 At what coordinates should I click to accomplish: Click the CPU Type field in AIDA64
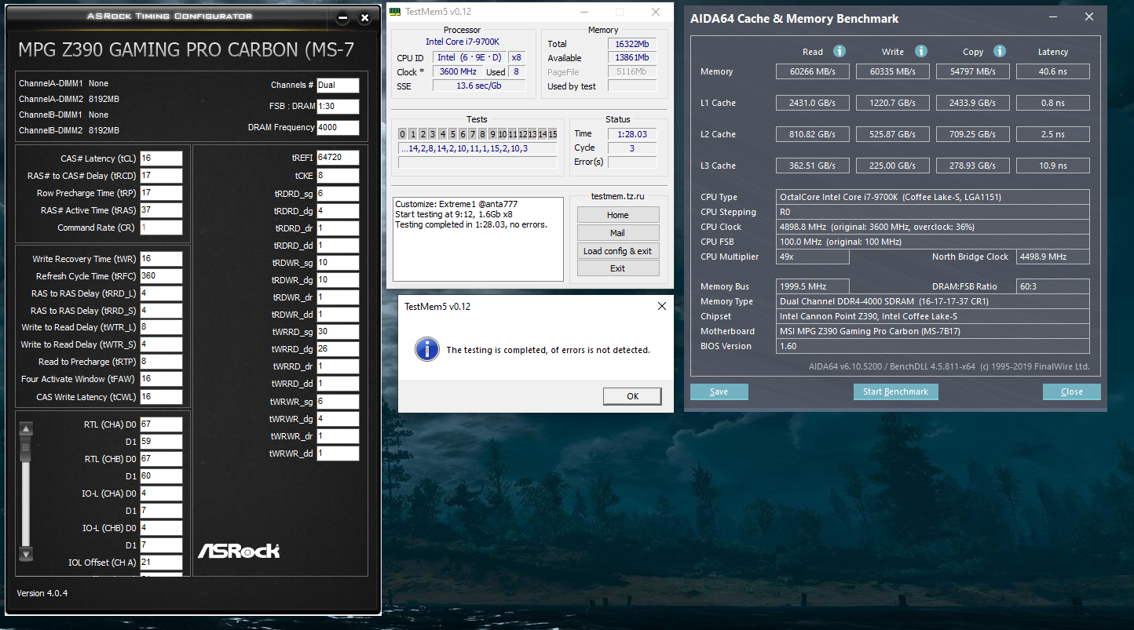tap(933, 197)
